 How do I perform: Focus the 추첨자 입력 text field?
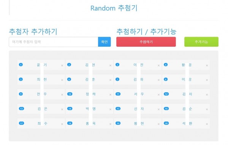(x=54, y=42)
